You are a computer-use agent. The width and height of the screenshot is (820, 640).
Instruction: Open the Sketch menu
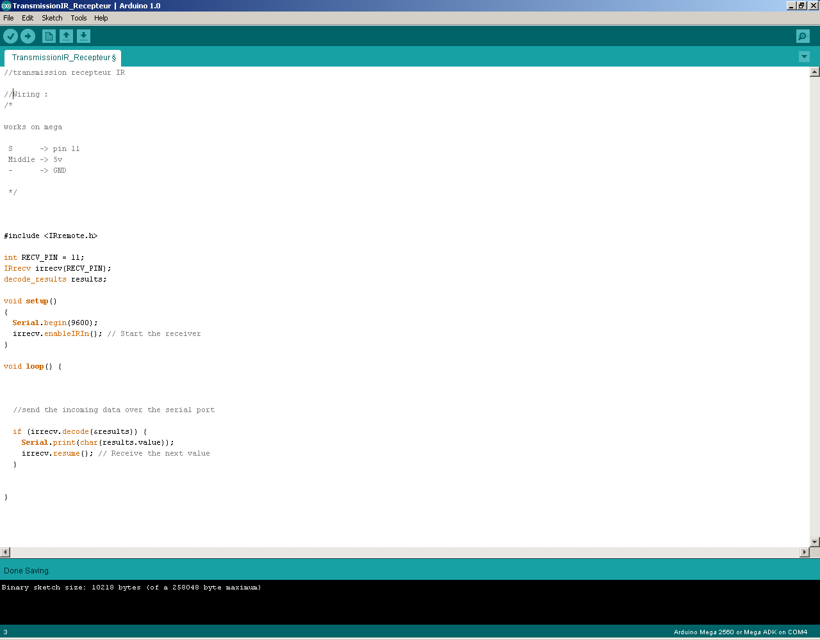tap(53, 18)
